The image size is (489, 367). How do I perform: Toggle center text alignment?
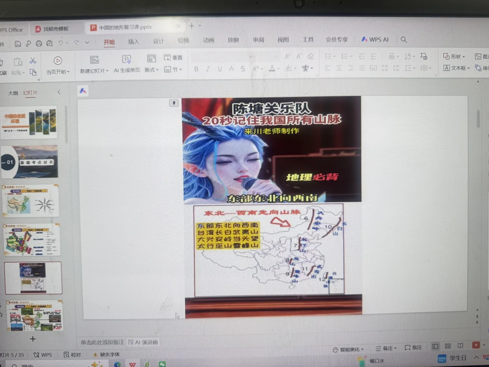point(339,68)
